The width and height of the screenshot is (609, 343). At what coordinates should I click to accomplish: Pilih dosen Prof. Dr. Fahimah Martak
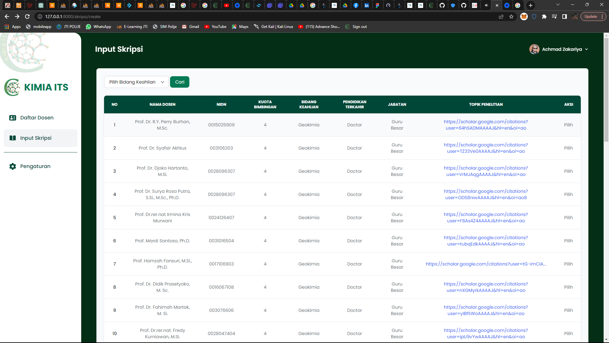[568, 311]
